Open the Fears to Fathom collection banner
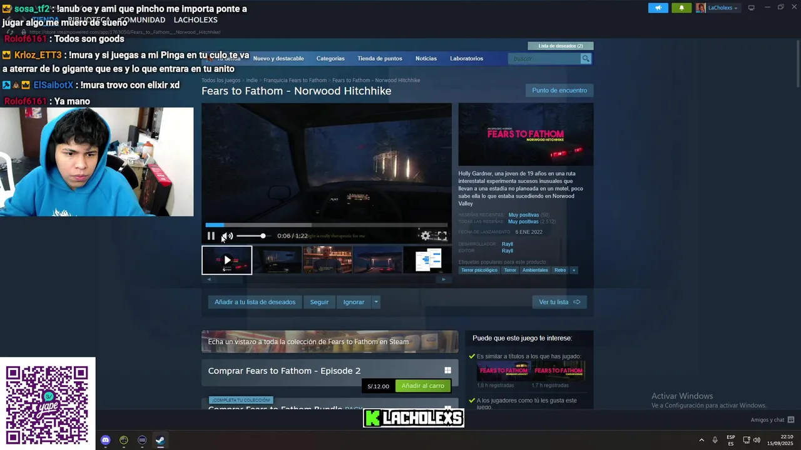 (330, 342)
